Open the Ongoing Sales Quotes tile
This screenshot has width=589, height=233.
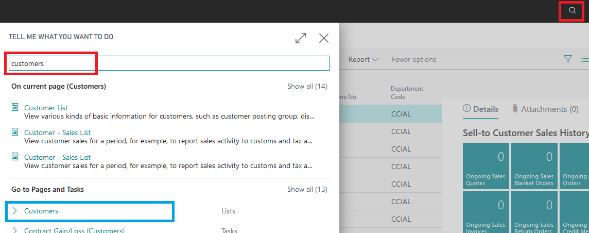tap(486, 167)
